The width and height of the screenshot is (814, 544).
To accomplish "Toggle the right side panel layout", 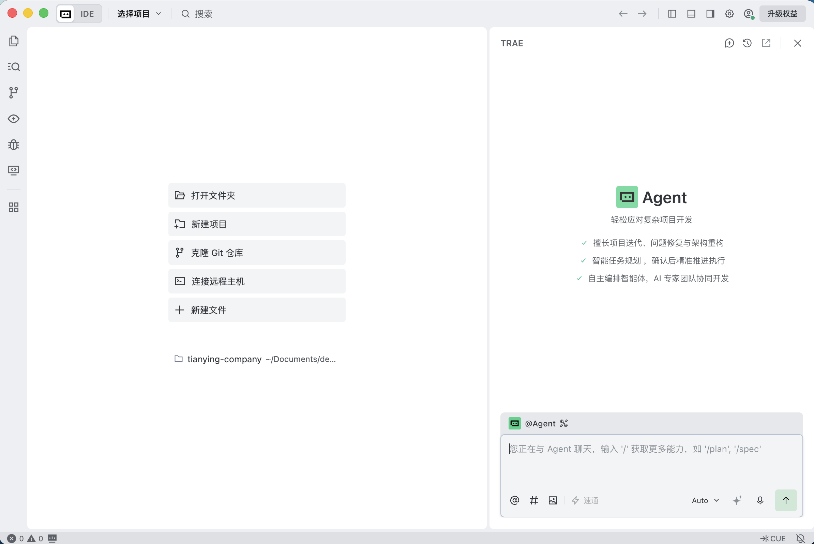I will (710, 14).
